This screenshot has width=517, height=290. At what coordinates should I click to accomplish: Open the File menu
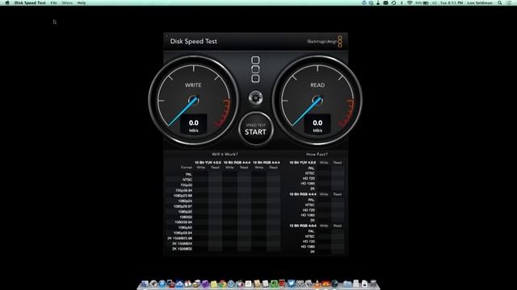click(x=54, y=2)
